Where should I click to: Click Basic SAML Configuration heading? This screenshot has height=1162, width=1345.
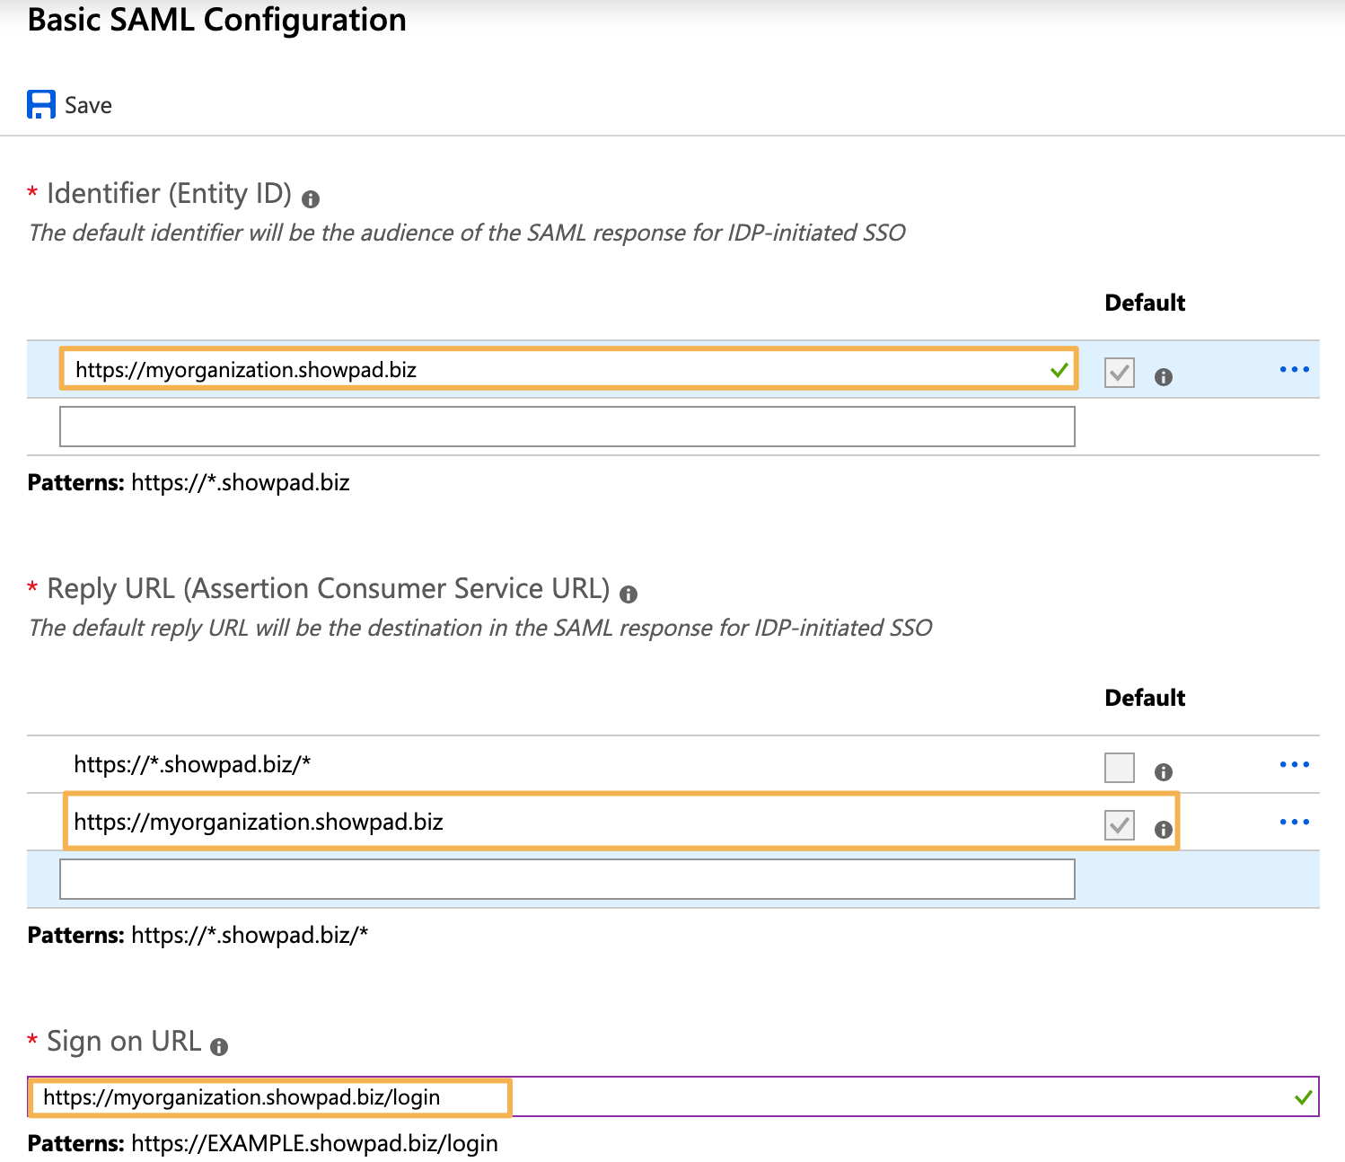pyautogui.click(x=217, y=20)
